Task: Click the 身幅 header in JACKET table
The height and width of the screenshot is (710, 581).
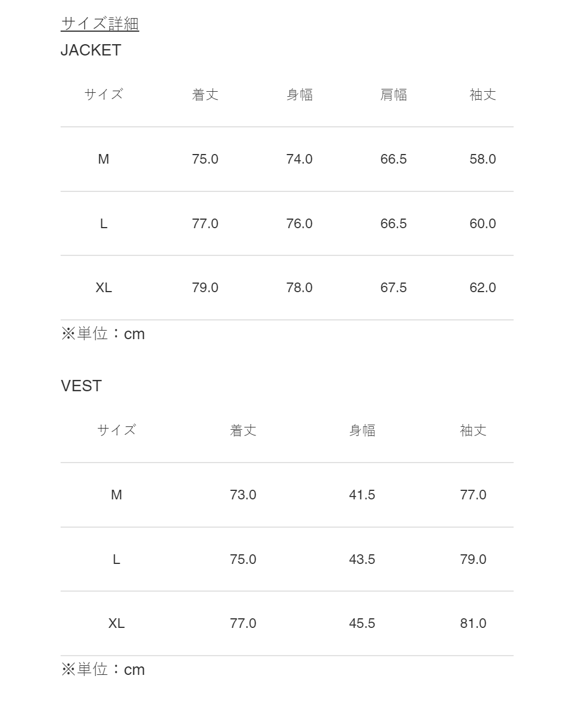Action: (300, 95)
